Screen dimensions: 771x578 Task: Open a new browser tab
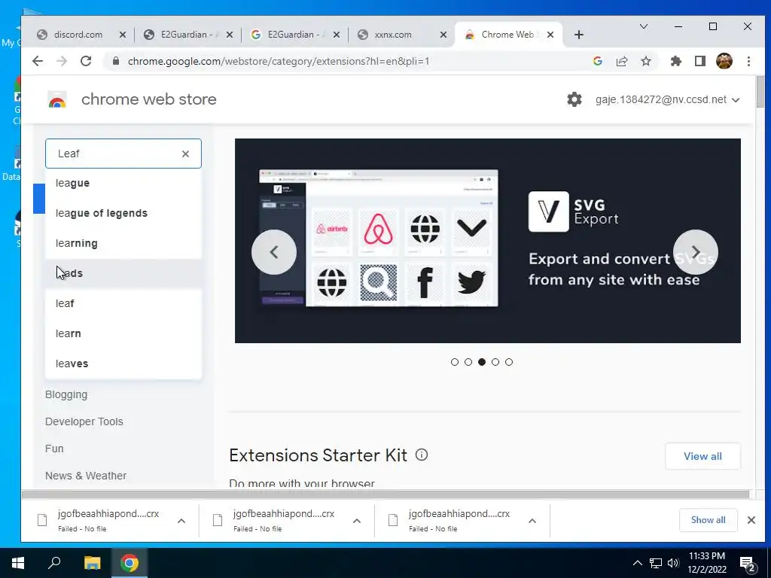click(x=579, y=35)
